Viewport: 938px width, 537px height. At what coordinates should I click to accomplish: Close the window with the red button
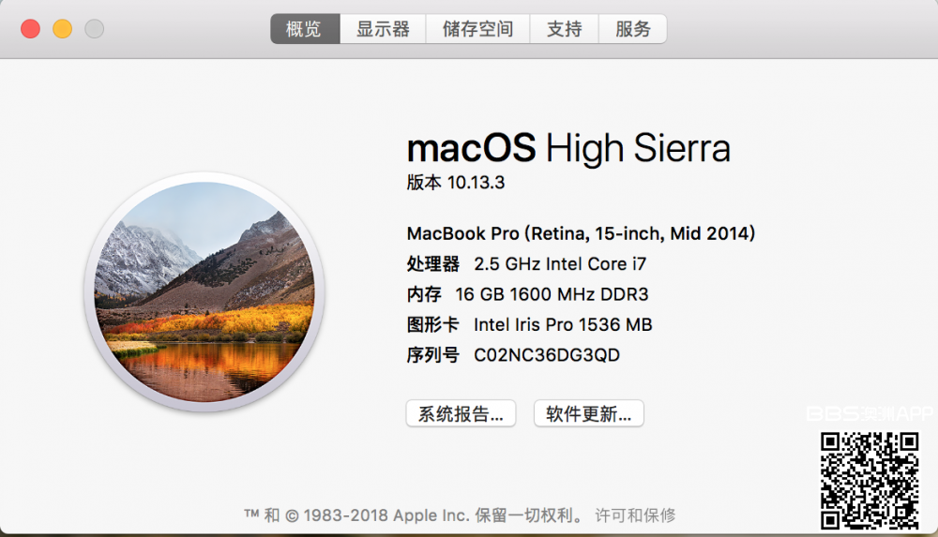pyautogui.click(x=30, y=29)
